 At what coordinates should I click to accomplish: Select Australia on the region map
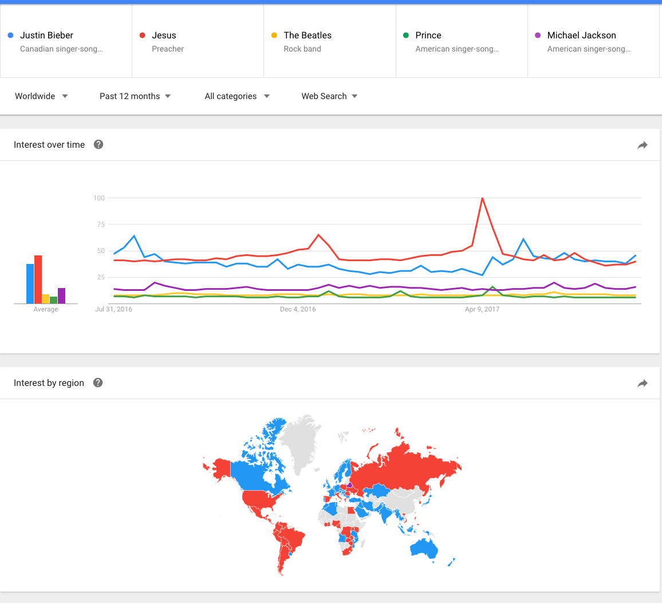[x=424, y=549]
